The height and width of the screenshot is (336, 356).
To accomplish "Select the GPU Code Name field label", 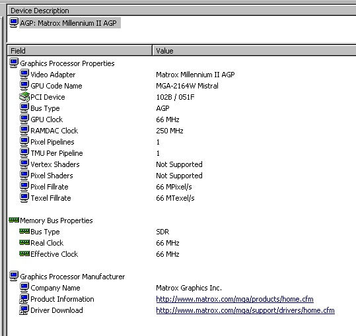I will pos(56,86).
